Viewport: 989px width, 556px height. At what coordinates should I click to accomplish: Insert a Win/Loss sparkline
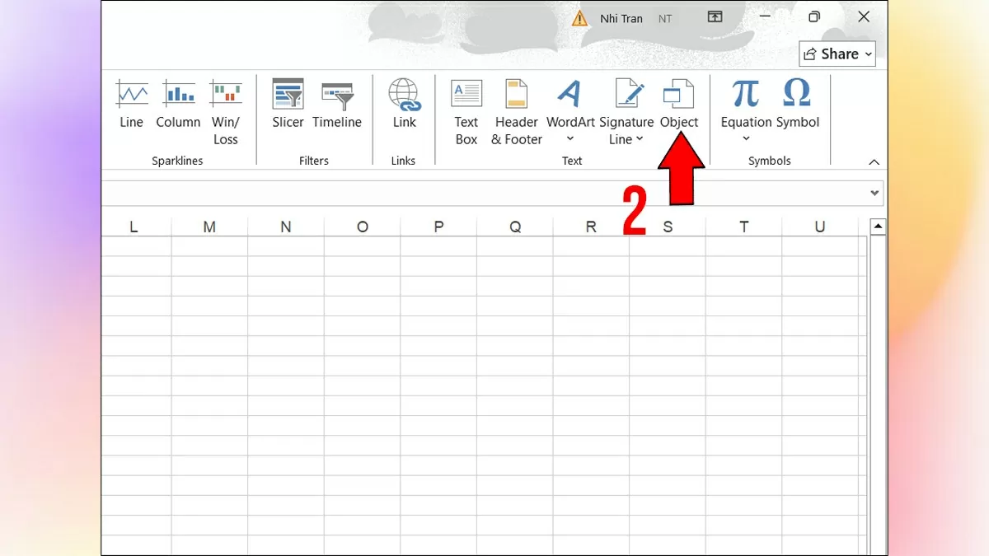point(225,111)
